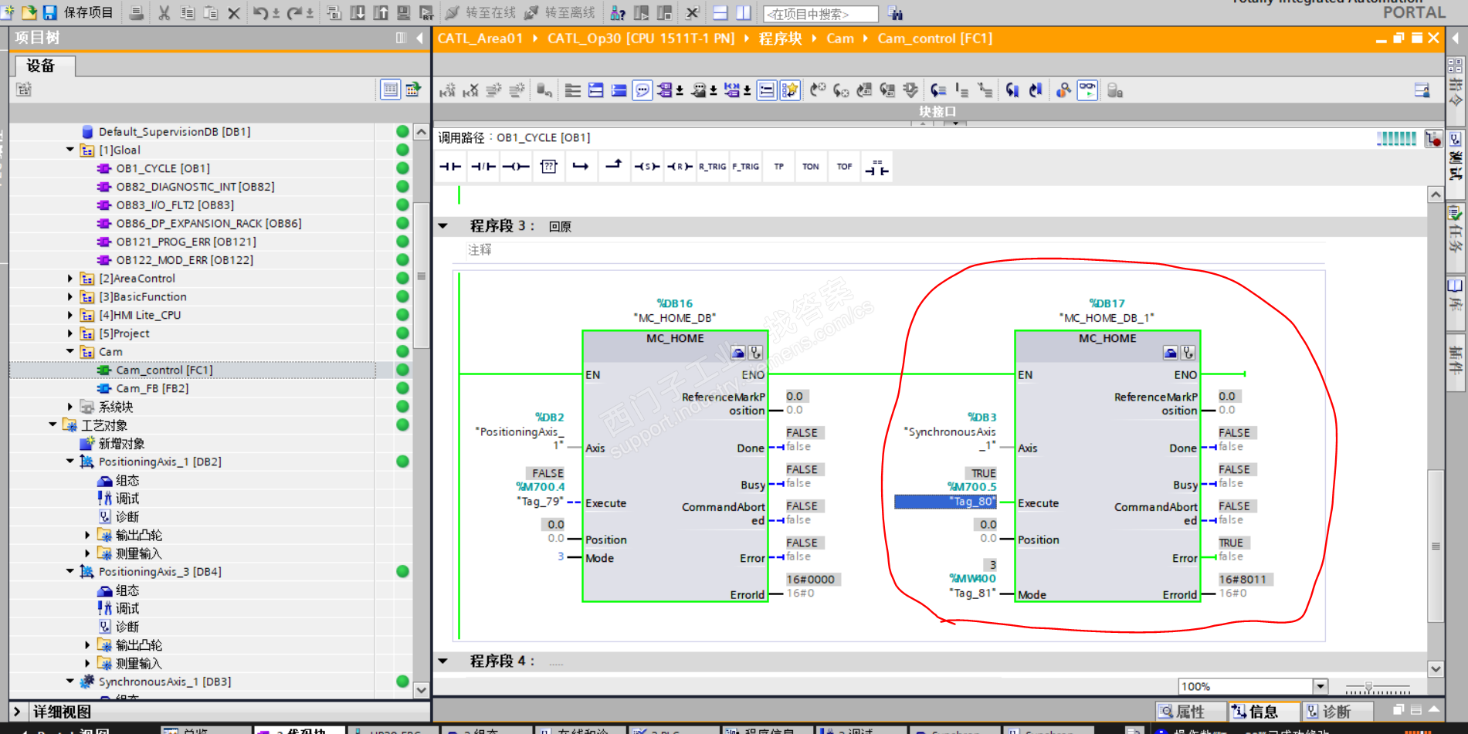The width and height of the screenshot is (1468, 734).
Task: Select Default_SupervisionDB [DB1]
Action: click(x=175, y=132)
